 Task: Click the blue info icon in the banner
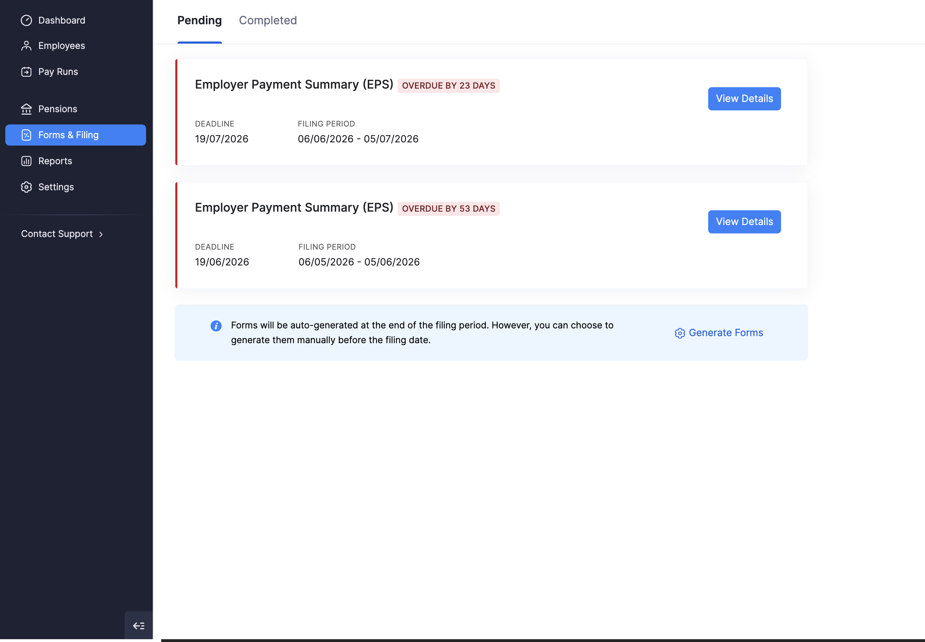216,326
